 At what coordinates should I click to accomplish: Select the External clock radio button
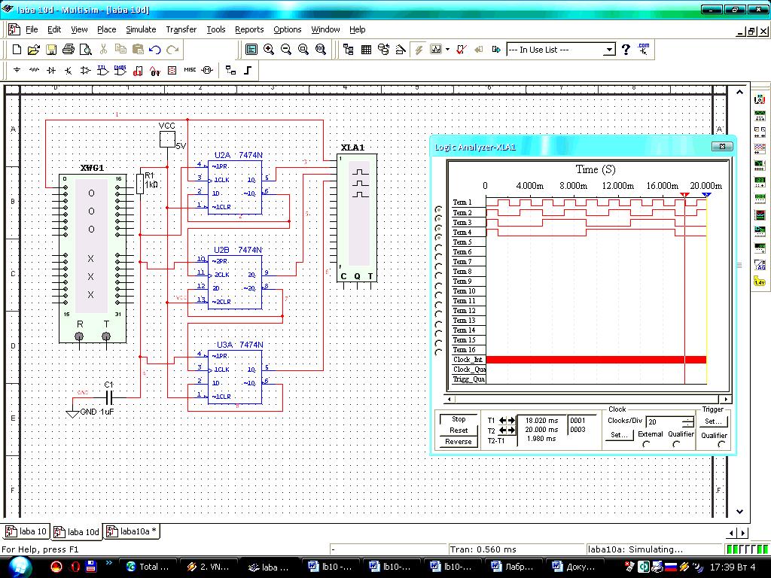coord(646,444)
